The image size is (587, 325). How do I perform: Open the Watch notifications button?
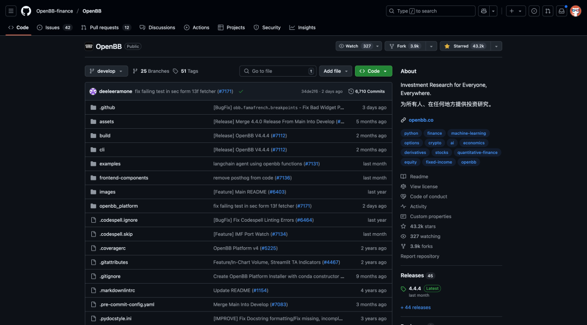pyautogui.click(x=359, y=46)
